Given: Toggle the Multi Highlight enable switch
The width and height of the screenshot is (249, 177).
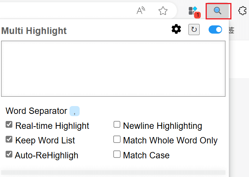Looking at the screenshot, I should tap(215, 29).
